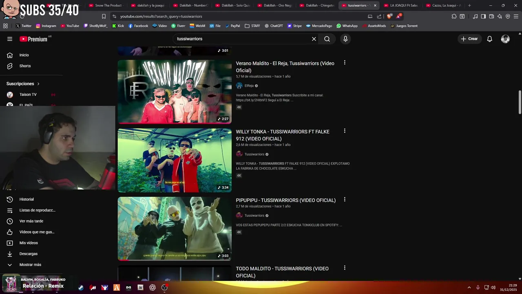Viewport: 522px width, 294px height.
Task: Switch to Cazzu, La Joaqui tab
Action: tap(443, 5)
